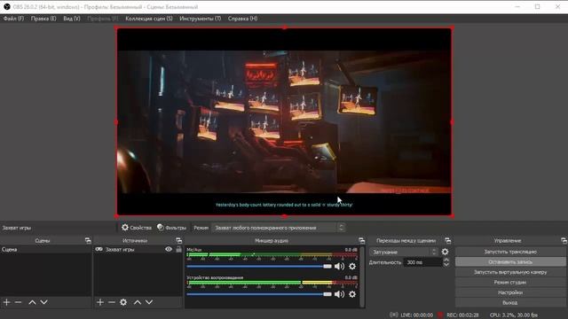Add a new source with plus icon
The image size is (568, 319).
tap(100, 302)
